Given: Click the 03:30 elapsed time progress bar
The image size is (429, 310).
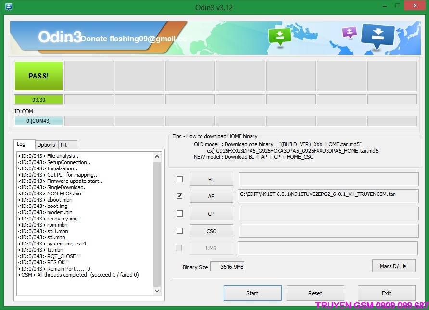Looking at the screenshot, I should [38, 100].
